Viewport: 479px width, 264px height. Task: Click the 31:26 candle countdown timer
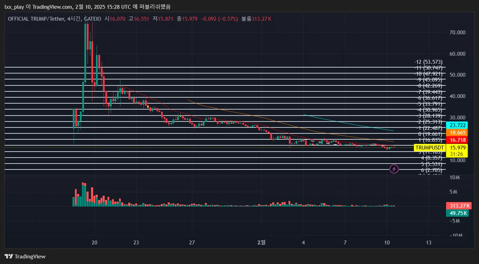pos(457,154)
